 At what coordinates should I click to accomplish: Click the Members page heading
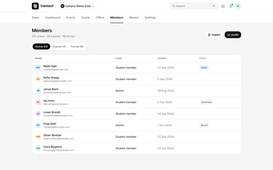click(x=42, y=31)
